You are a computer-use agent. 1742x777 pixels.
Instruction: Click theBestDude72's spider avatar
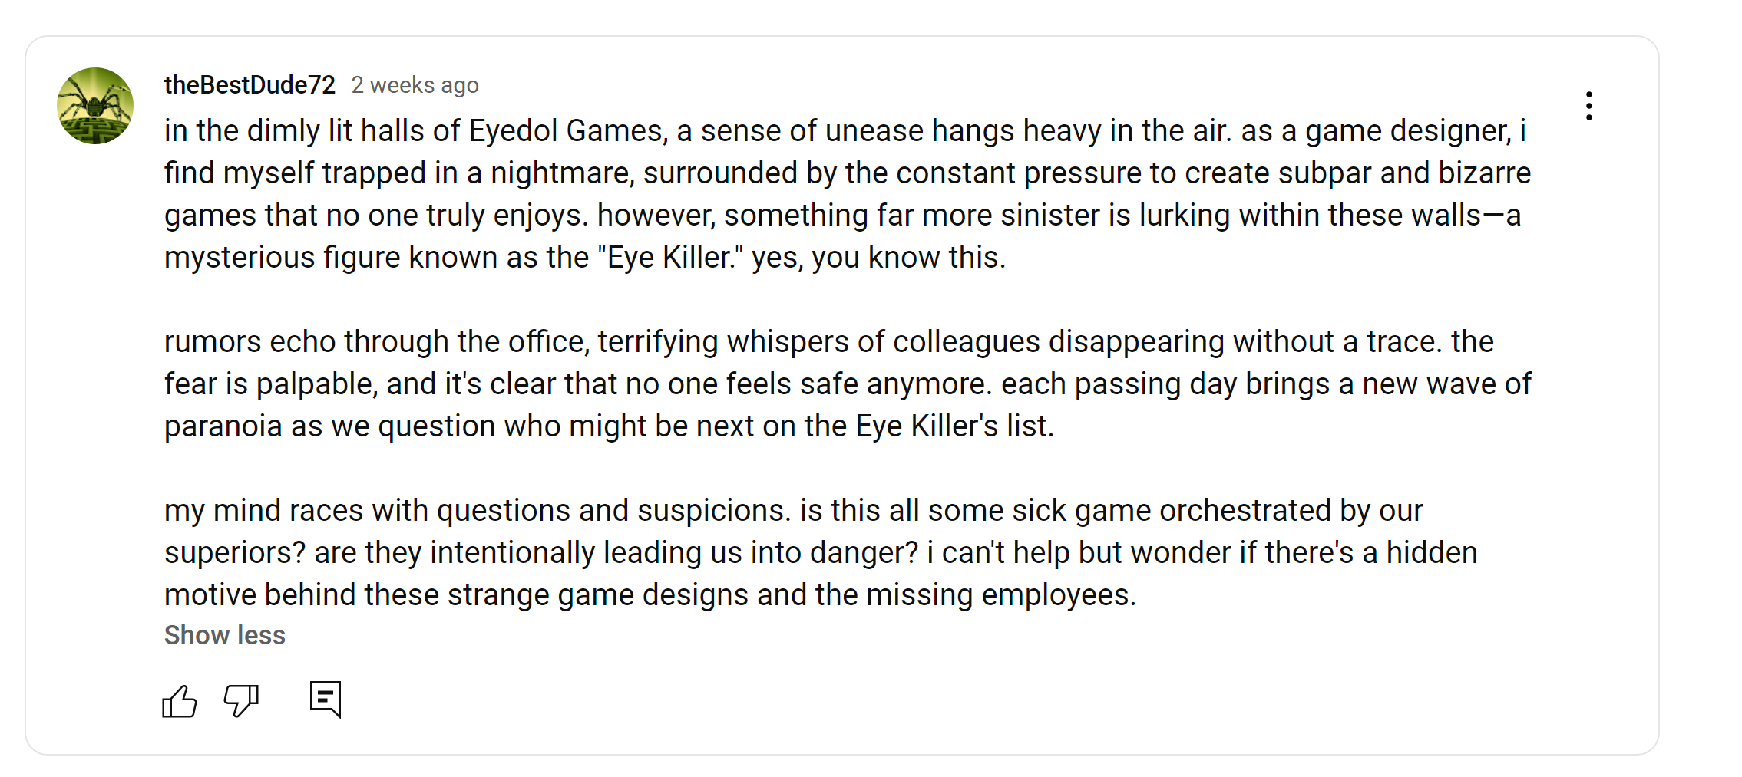click(95, 106)
